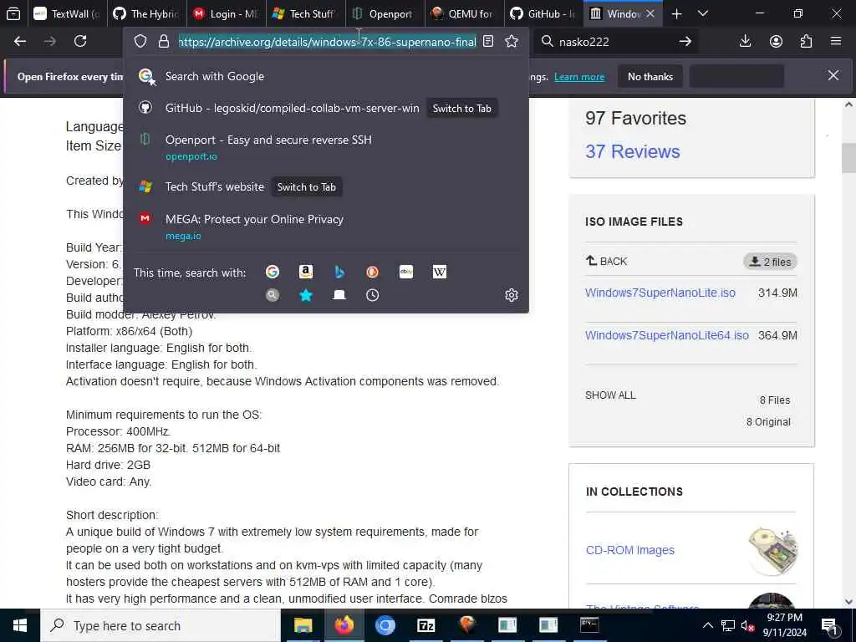
Task: Open search settings gear in dropdown
Action: click(512, 295)
